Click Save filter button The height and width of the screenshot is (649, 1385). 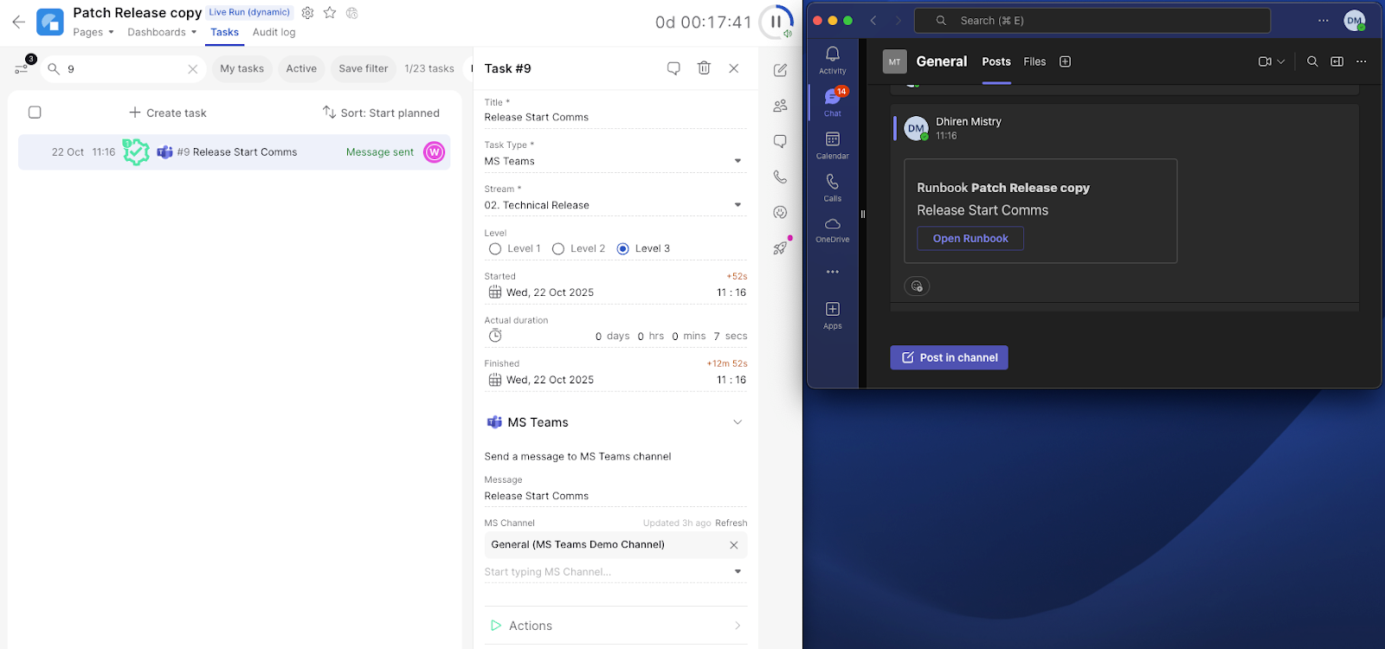pos(364,68)
